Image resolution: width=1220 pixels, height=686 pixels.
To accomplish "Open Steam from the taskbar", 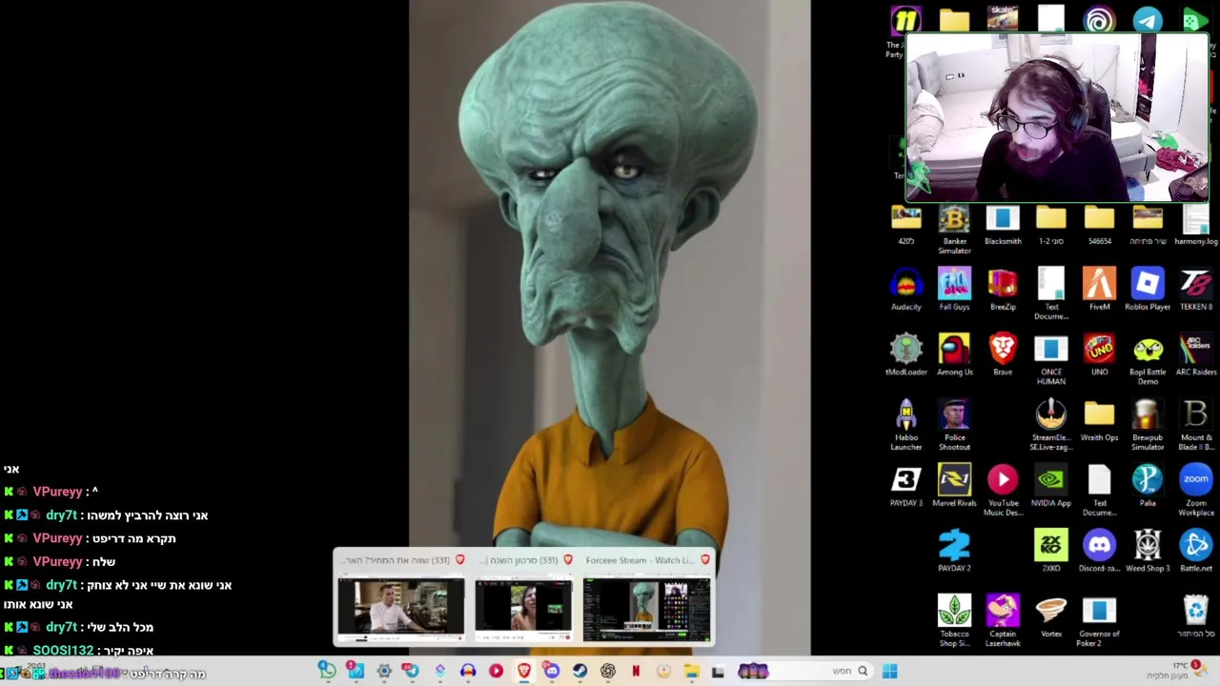I will 579,671.
